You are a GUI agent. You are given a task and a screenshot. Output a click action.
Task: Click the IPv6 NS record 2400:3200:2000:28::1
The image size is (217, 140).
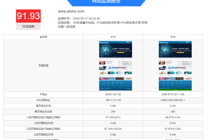[x=173, y=100]
